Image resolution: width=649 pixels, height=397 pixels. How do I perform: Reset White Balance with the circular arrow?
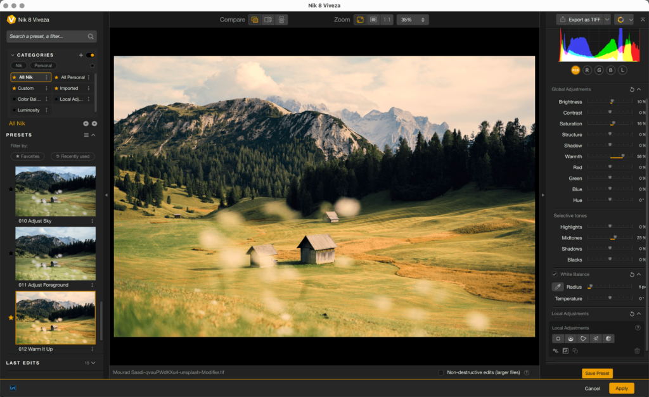(x=632, y=275)
